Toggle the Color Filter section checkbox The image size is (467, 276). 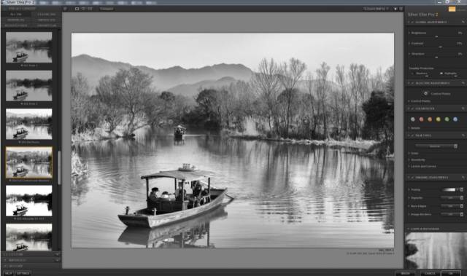(413, 109)
